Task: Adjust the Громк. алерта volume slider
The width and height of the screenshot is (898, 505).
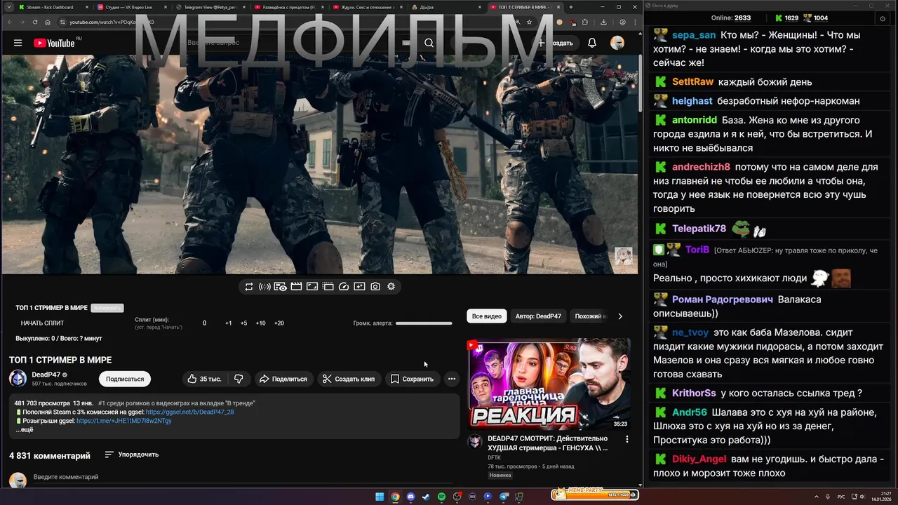Action: [424, 323]
